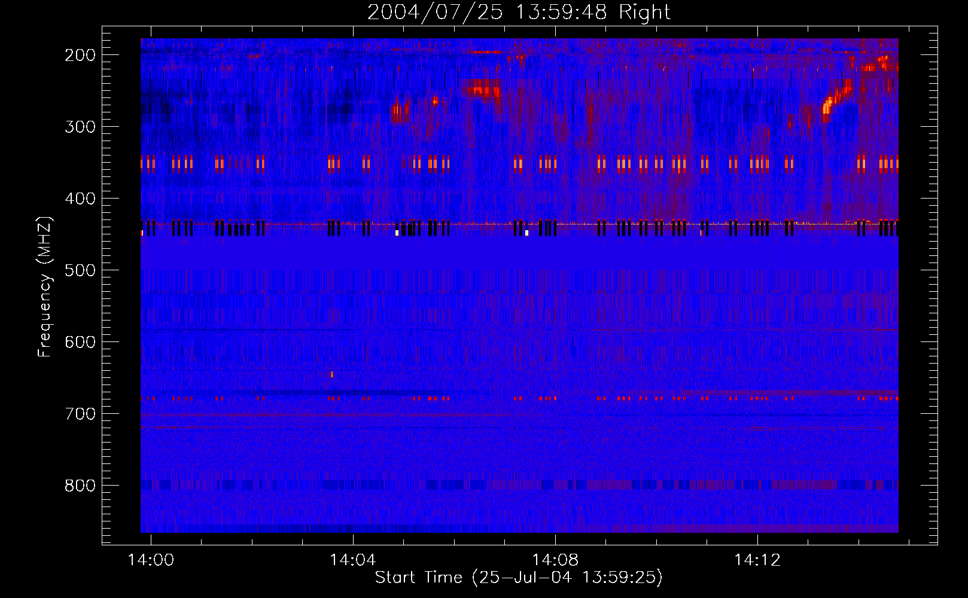Click the plot title "2004/07/25 13:59:48 Right"
Viewport: 968px width, 598px height.
519,12
